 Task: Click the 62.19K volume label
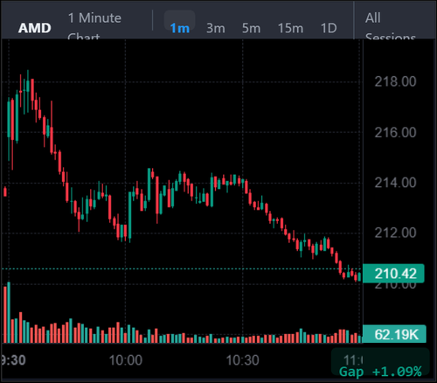click(x=394, y=334)
